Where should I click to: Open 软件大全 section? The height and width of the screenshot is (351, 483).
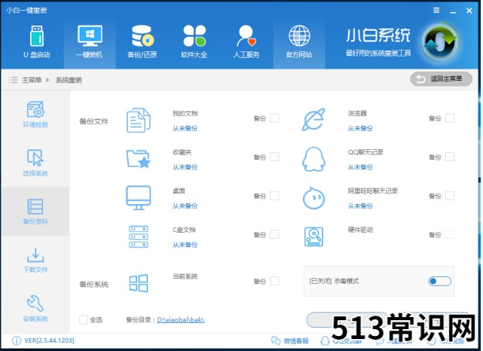click(194, 42)
